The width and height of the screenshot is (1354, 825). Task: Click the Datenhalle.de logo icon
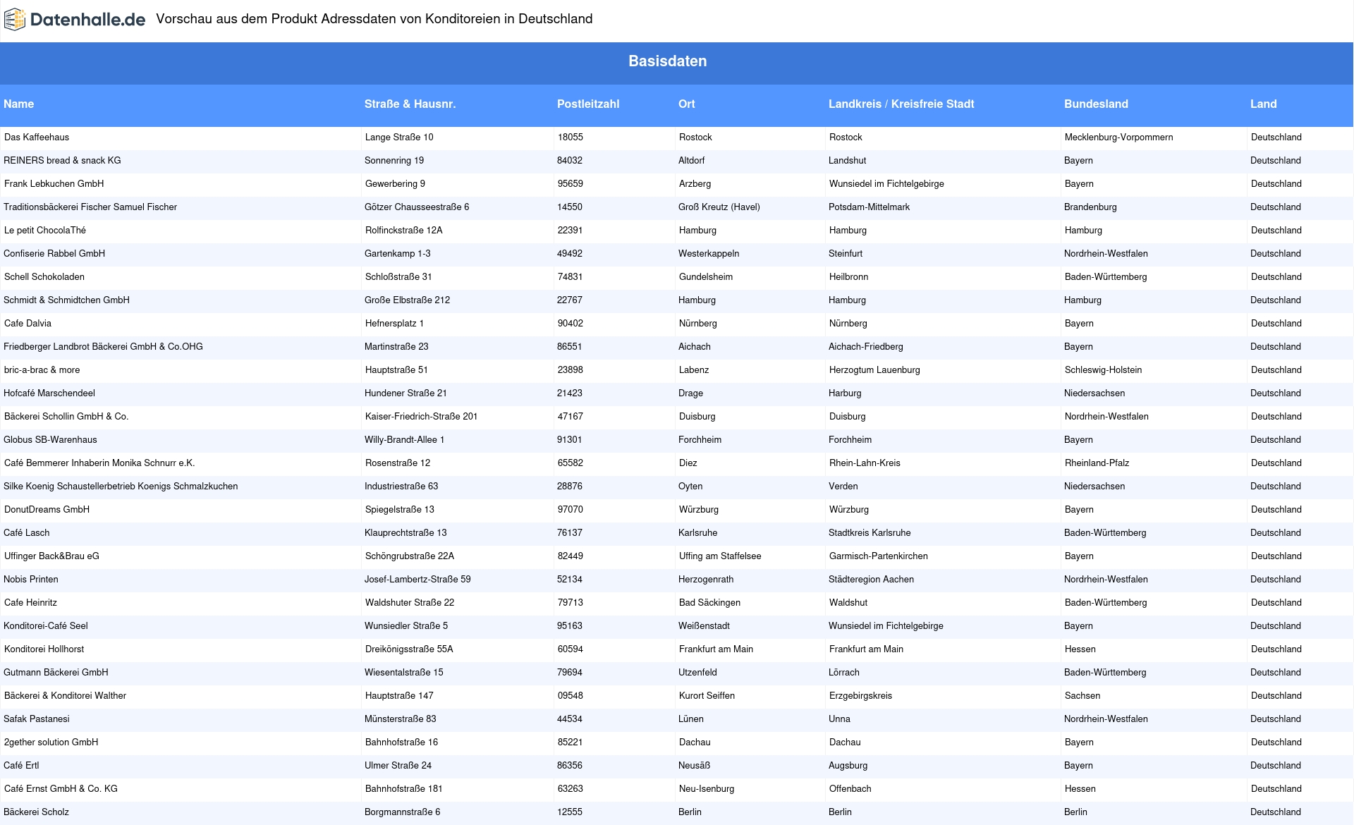pos(15,20)
